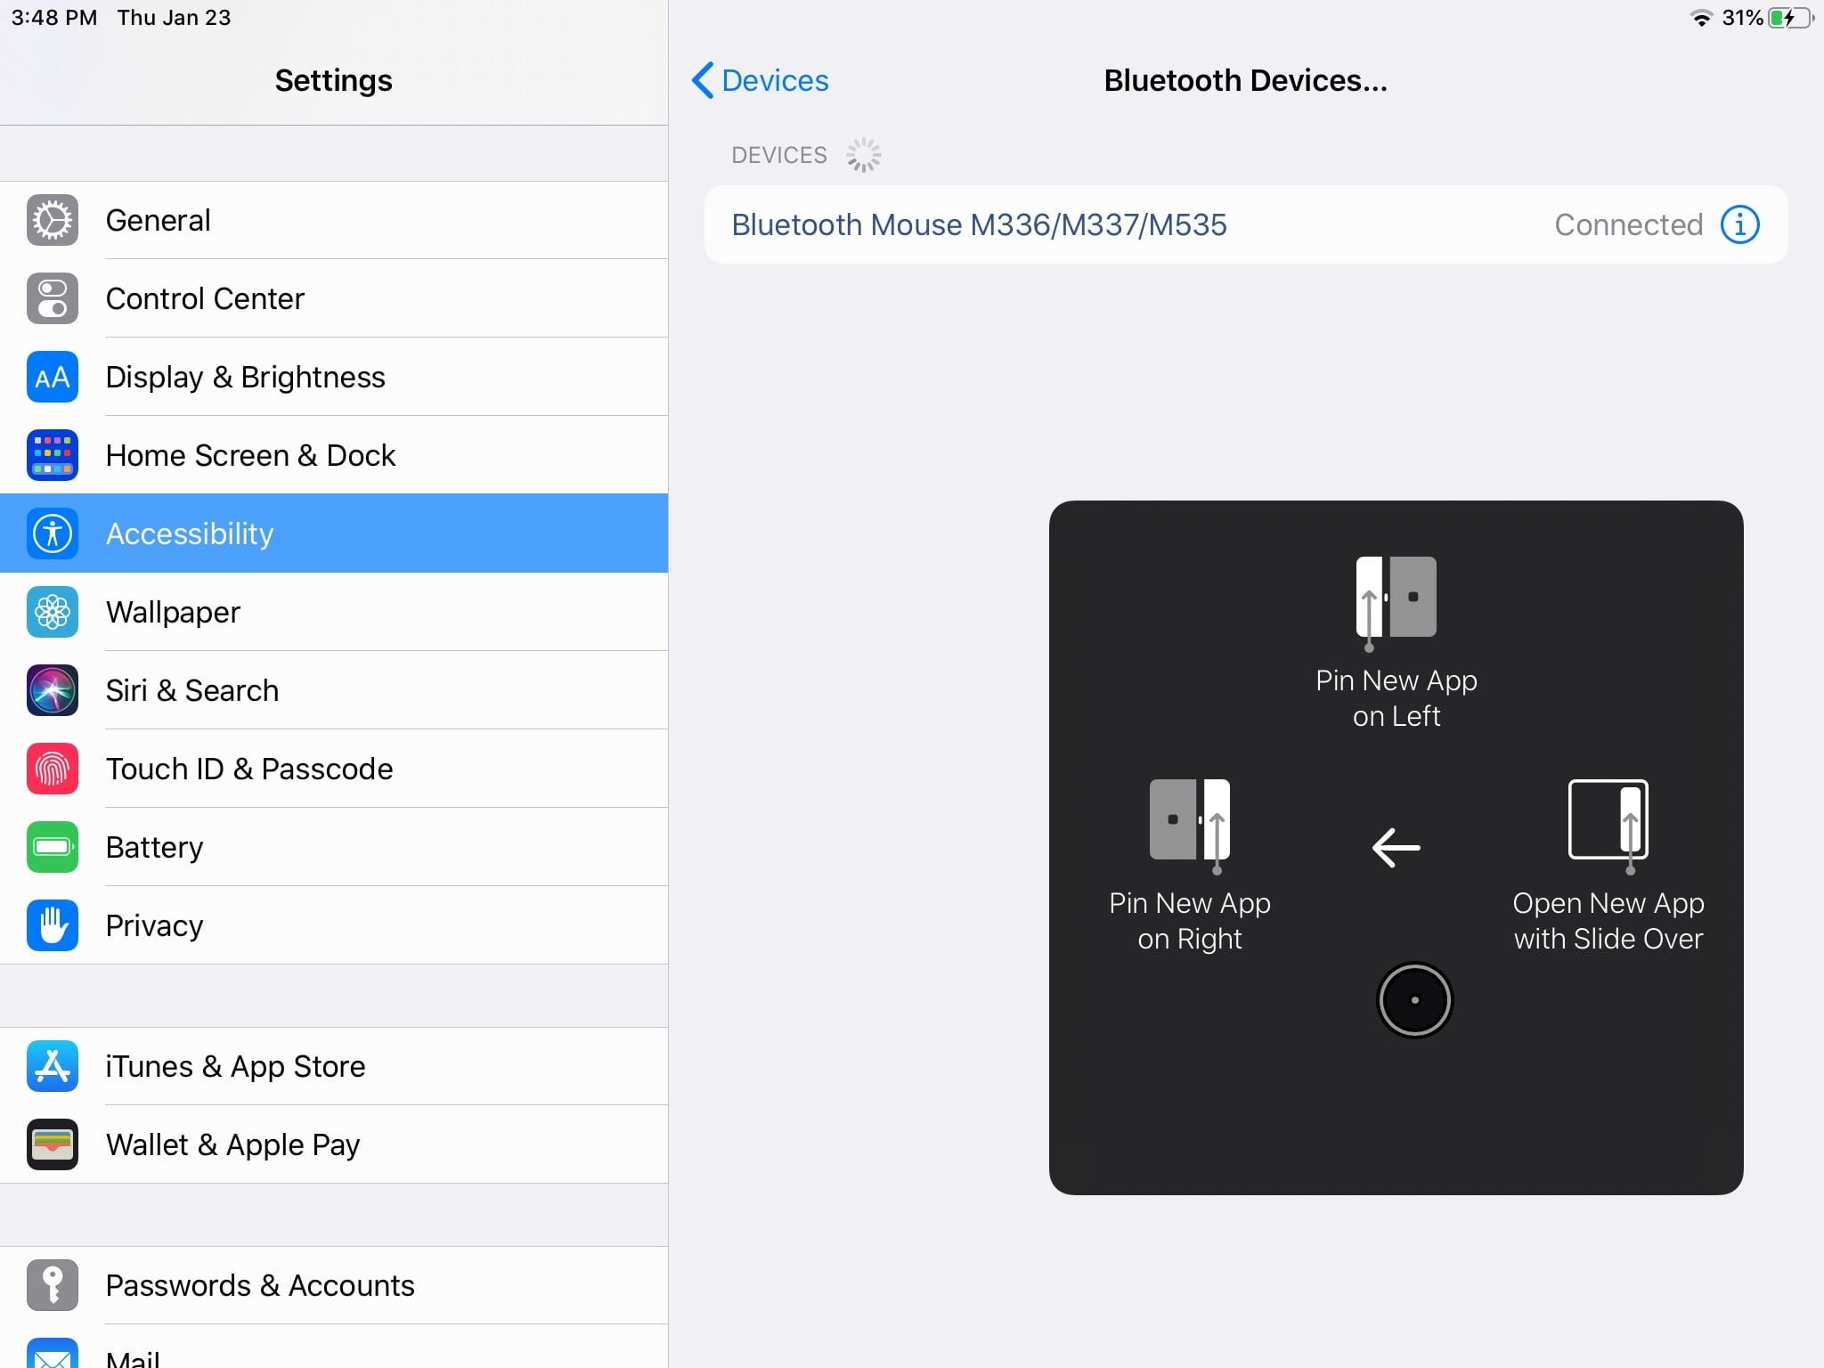Open Mail settings

click(x=334, y=1354)
